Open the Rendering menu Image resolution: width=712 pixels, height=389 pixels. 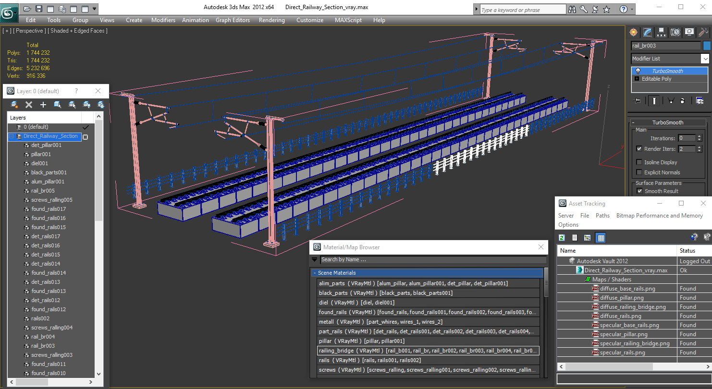pos(271,20)
